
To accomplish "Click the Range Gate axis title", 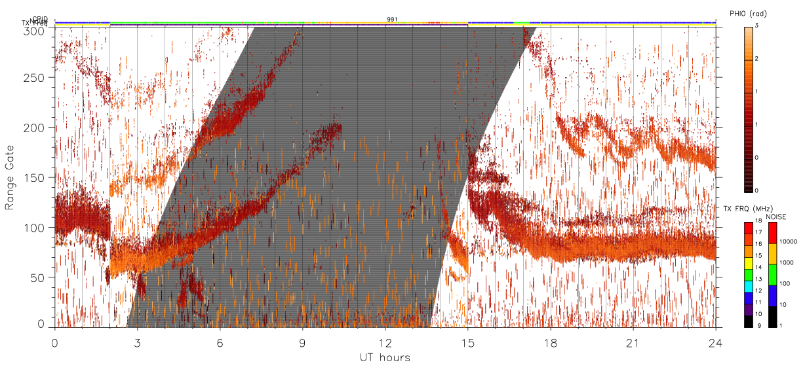I will click(10, 178).
